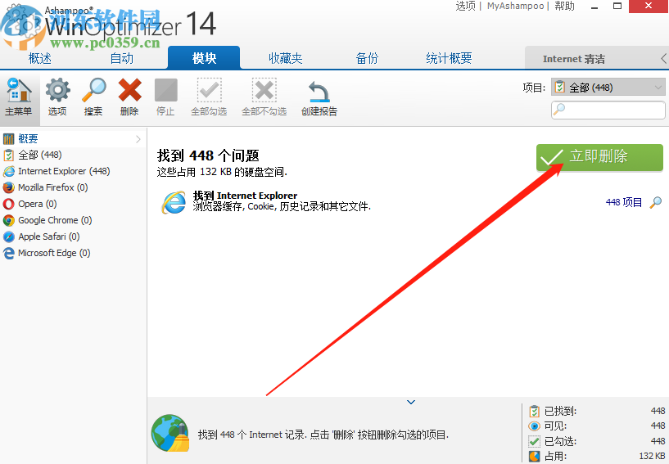669x464 pixels.
Task: Switch to the 模块 tab
Action: [204, 58]
